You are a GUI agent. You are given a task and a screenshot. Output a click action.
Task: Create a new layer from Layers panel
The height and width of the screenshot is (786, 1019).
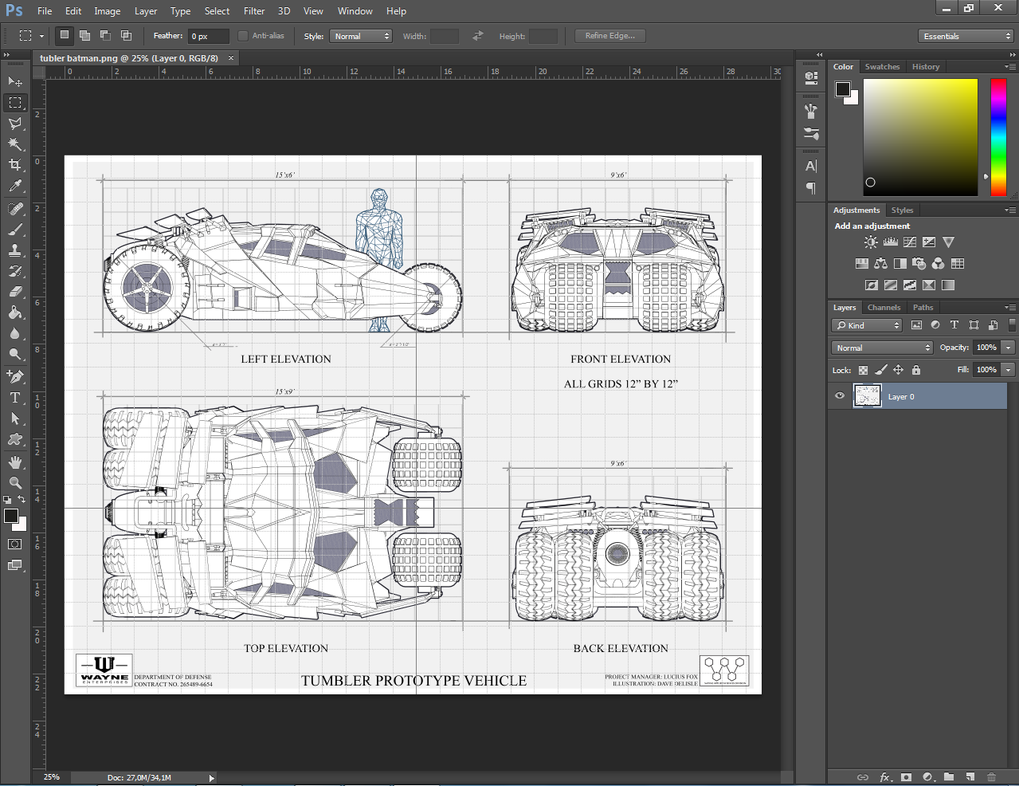click(x=970, y=777)
